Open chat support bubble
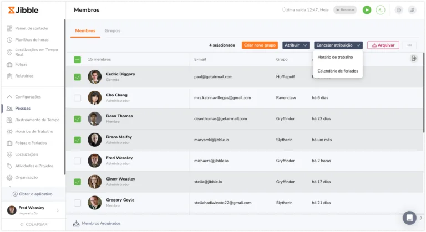This screenshot has height=232, width=426. pyautogui.click(x=409, y=218)
